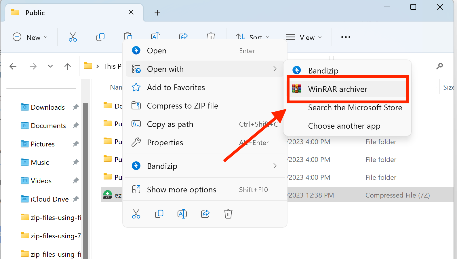Screen dimensions: 457x259
Task: Click the Rename icon at context menu bottom
Action: coord(182,214)
